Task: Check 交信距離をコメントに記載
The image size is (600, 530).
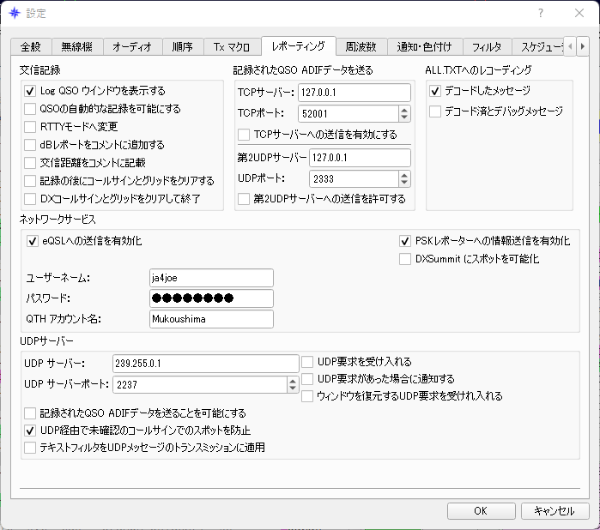Action: point(30,163)
